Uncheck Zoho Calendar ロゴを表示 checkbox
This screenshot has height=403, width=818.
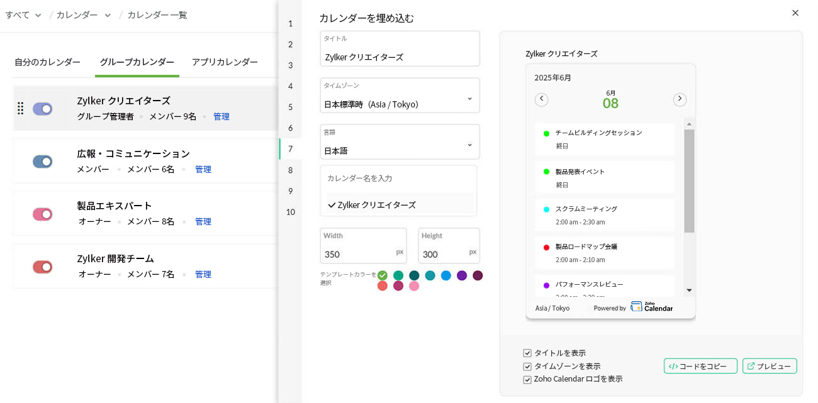[527, 380]
